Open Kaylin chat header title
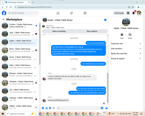The height and width of the screenshot is (116, 145). (60, 20)
